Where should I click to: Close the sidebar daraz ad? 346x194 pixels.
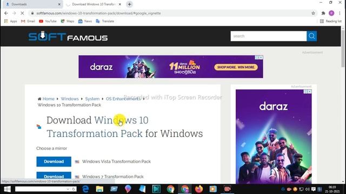click(310, 92)
